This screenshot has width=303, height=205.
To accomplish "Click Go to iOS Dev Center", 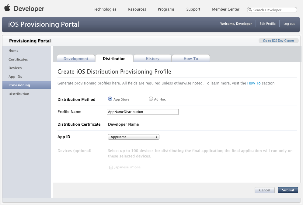I will click(x=278, y=41).
